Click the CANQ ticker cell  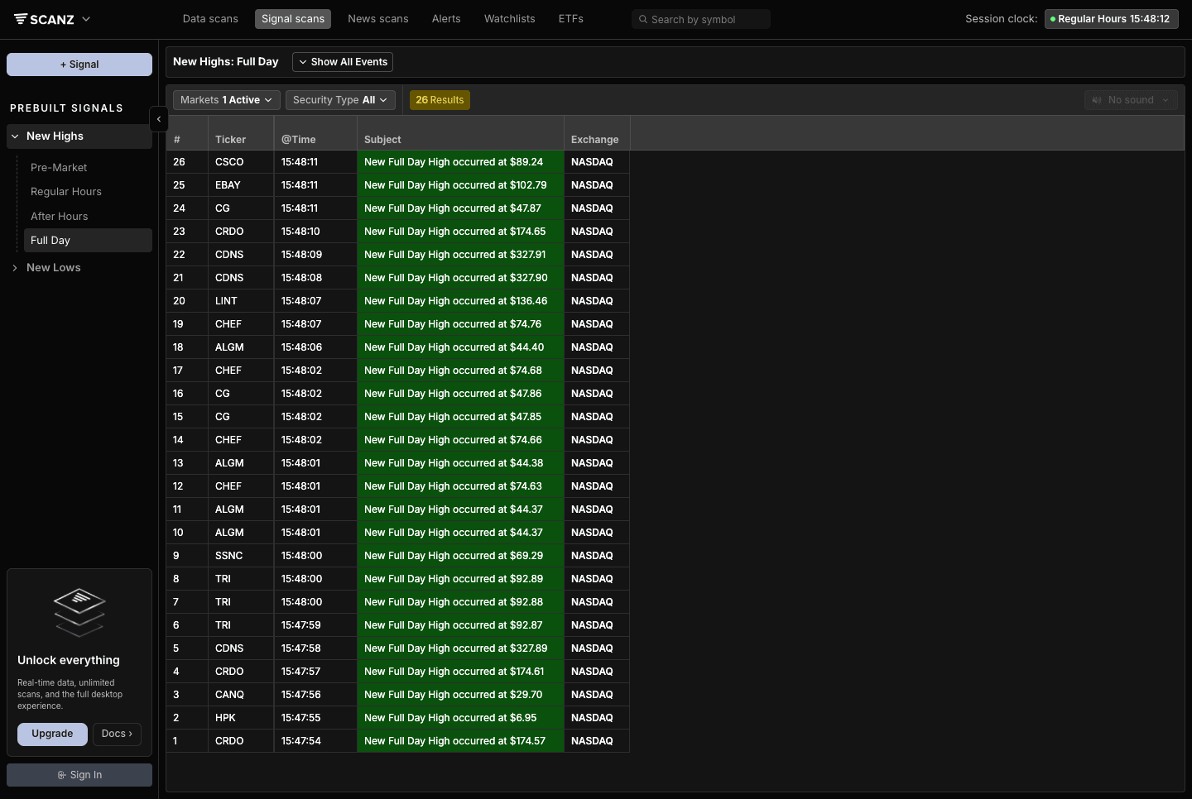coord(241,695)
